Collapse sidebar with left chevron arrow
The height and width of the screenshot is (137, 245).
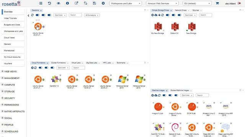(x=28, y=16)
